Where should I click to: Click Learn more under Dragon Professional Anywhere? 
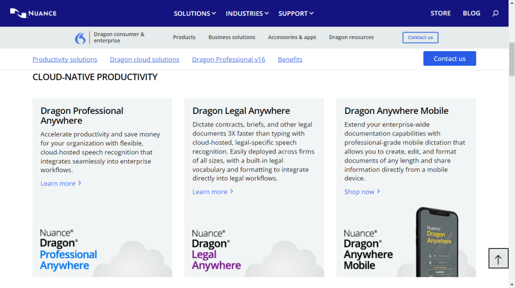point(61,184)
